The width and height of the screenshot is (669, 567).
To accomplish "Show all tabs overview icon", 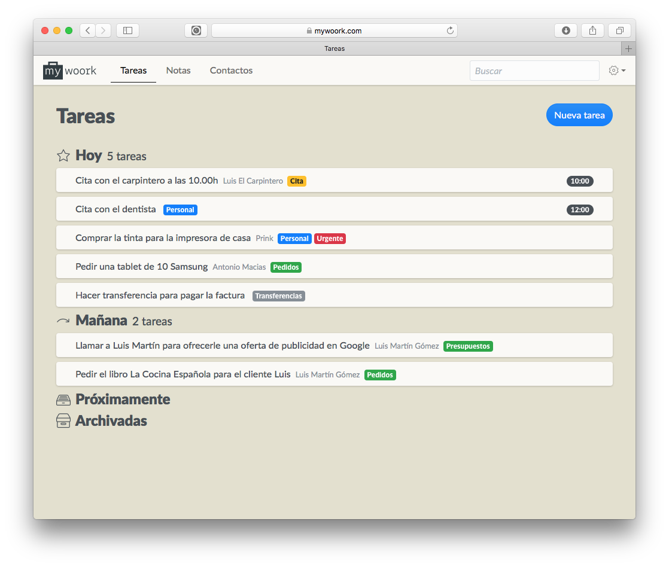I will 619,31.
